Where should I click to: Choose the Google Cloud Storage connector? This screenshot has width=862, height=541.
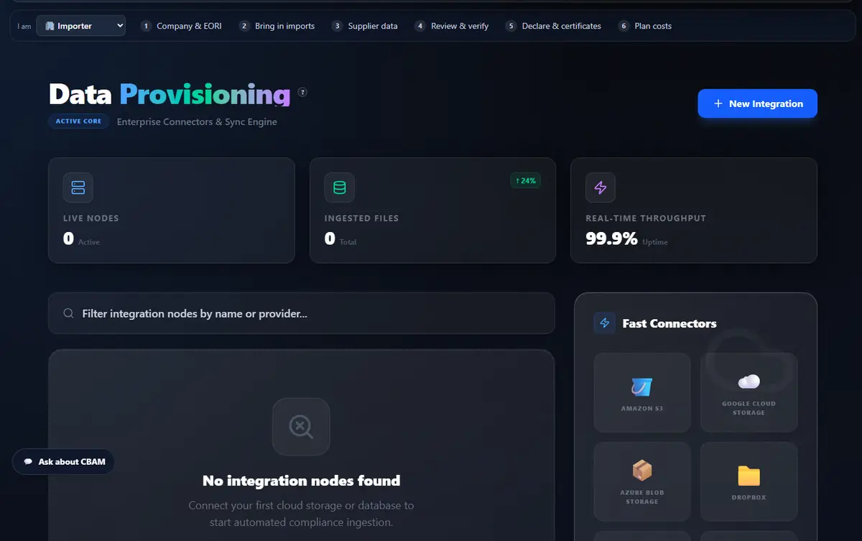[x=749, y=392]
